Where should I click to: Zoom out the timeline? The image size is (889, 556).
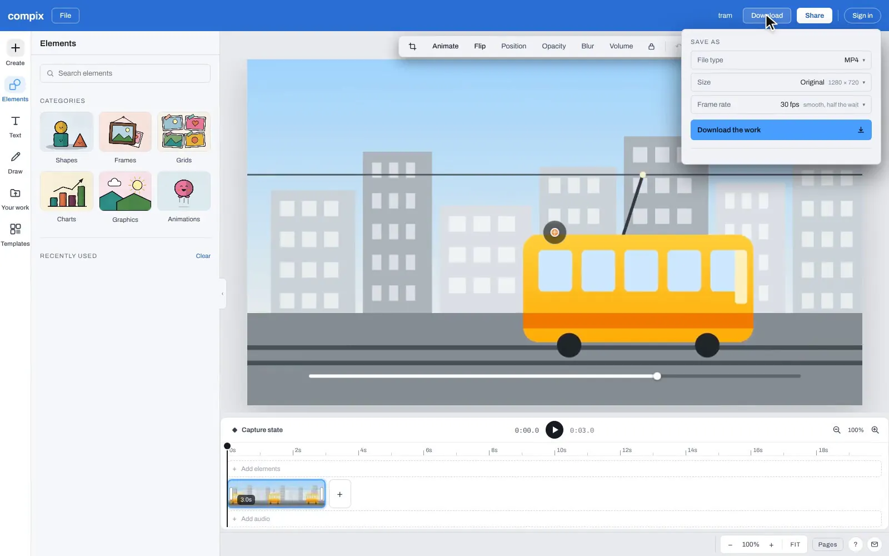click(837, 430)
